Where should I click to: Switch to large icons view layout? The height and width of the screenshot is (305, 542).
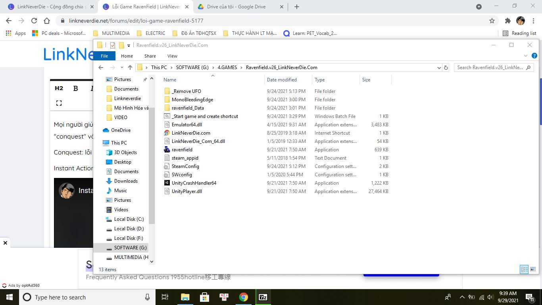[x=533, y=269]
